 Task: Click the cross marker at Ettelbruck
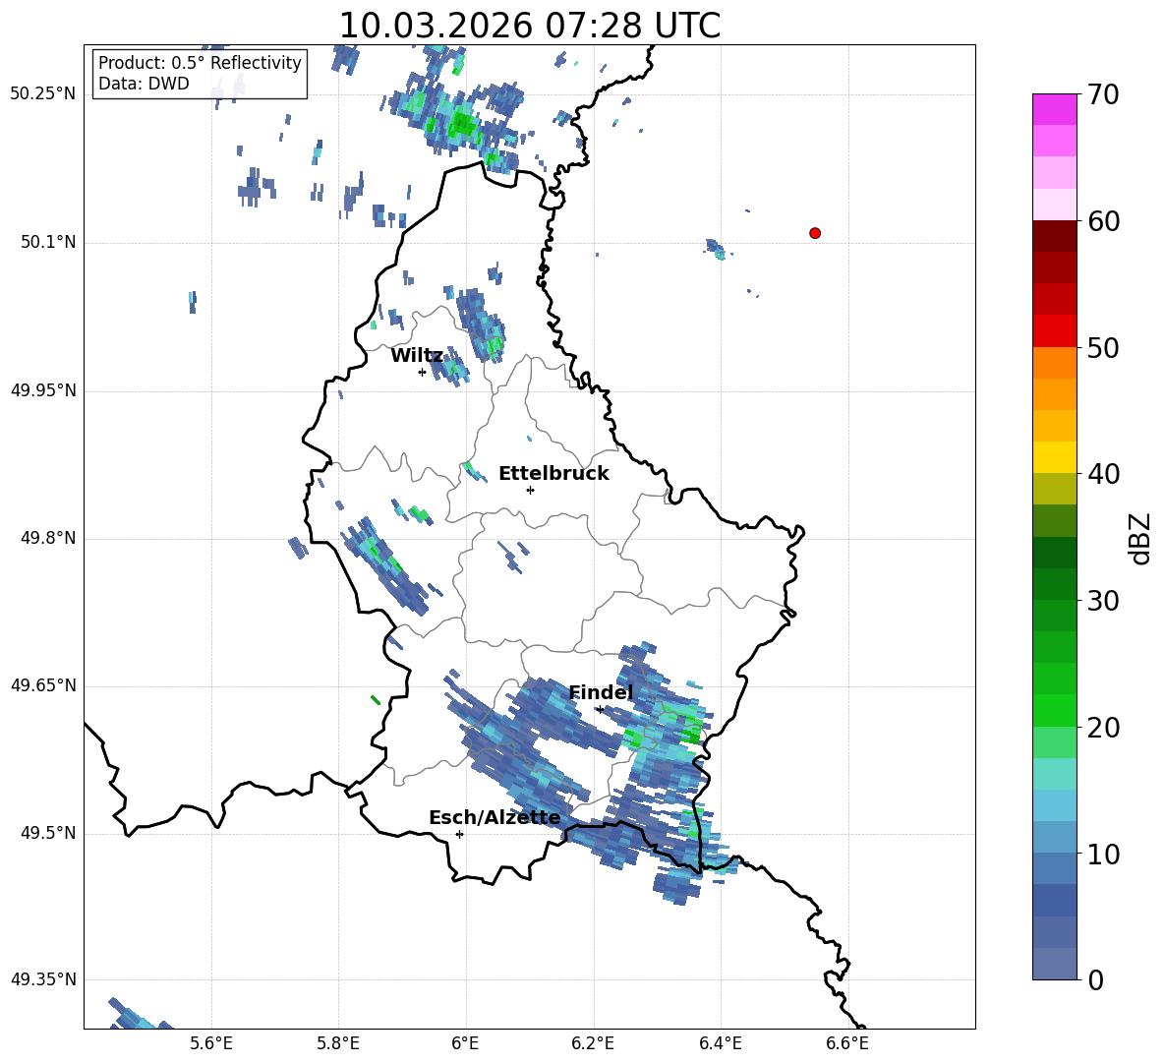(530, 490)
